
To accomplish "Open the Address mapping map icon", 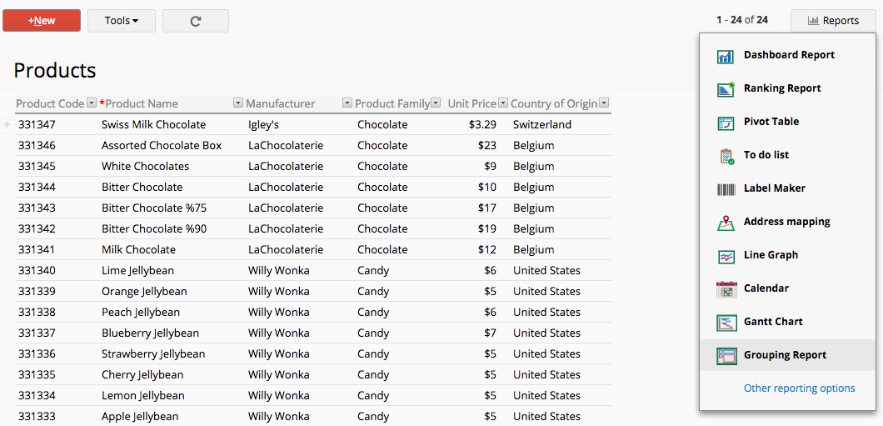I will pos(726,222).
